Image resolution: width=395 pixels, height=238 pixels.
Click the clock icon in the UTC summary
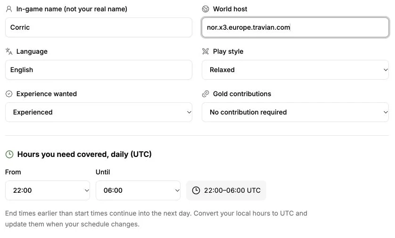point(196,190)
